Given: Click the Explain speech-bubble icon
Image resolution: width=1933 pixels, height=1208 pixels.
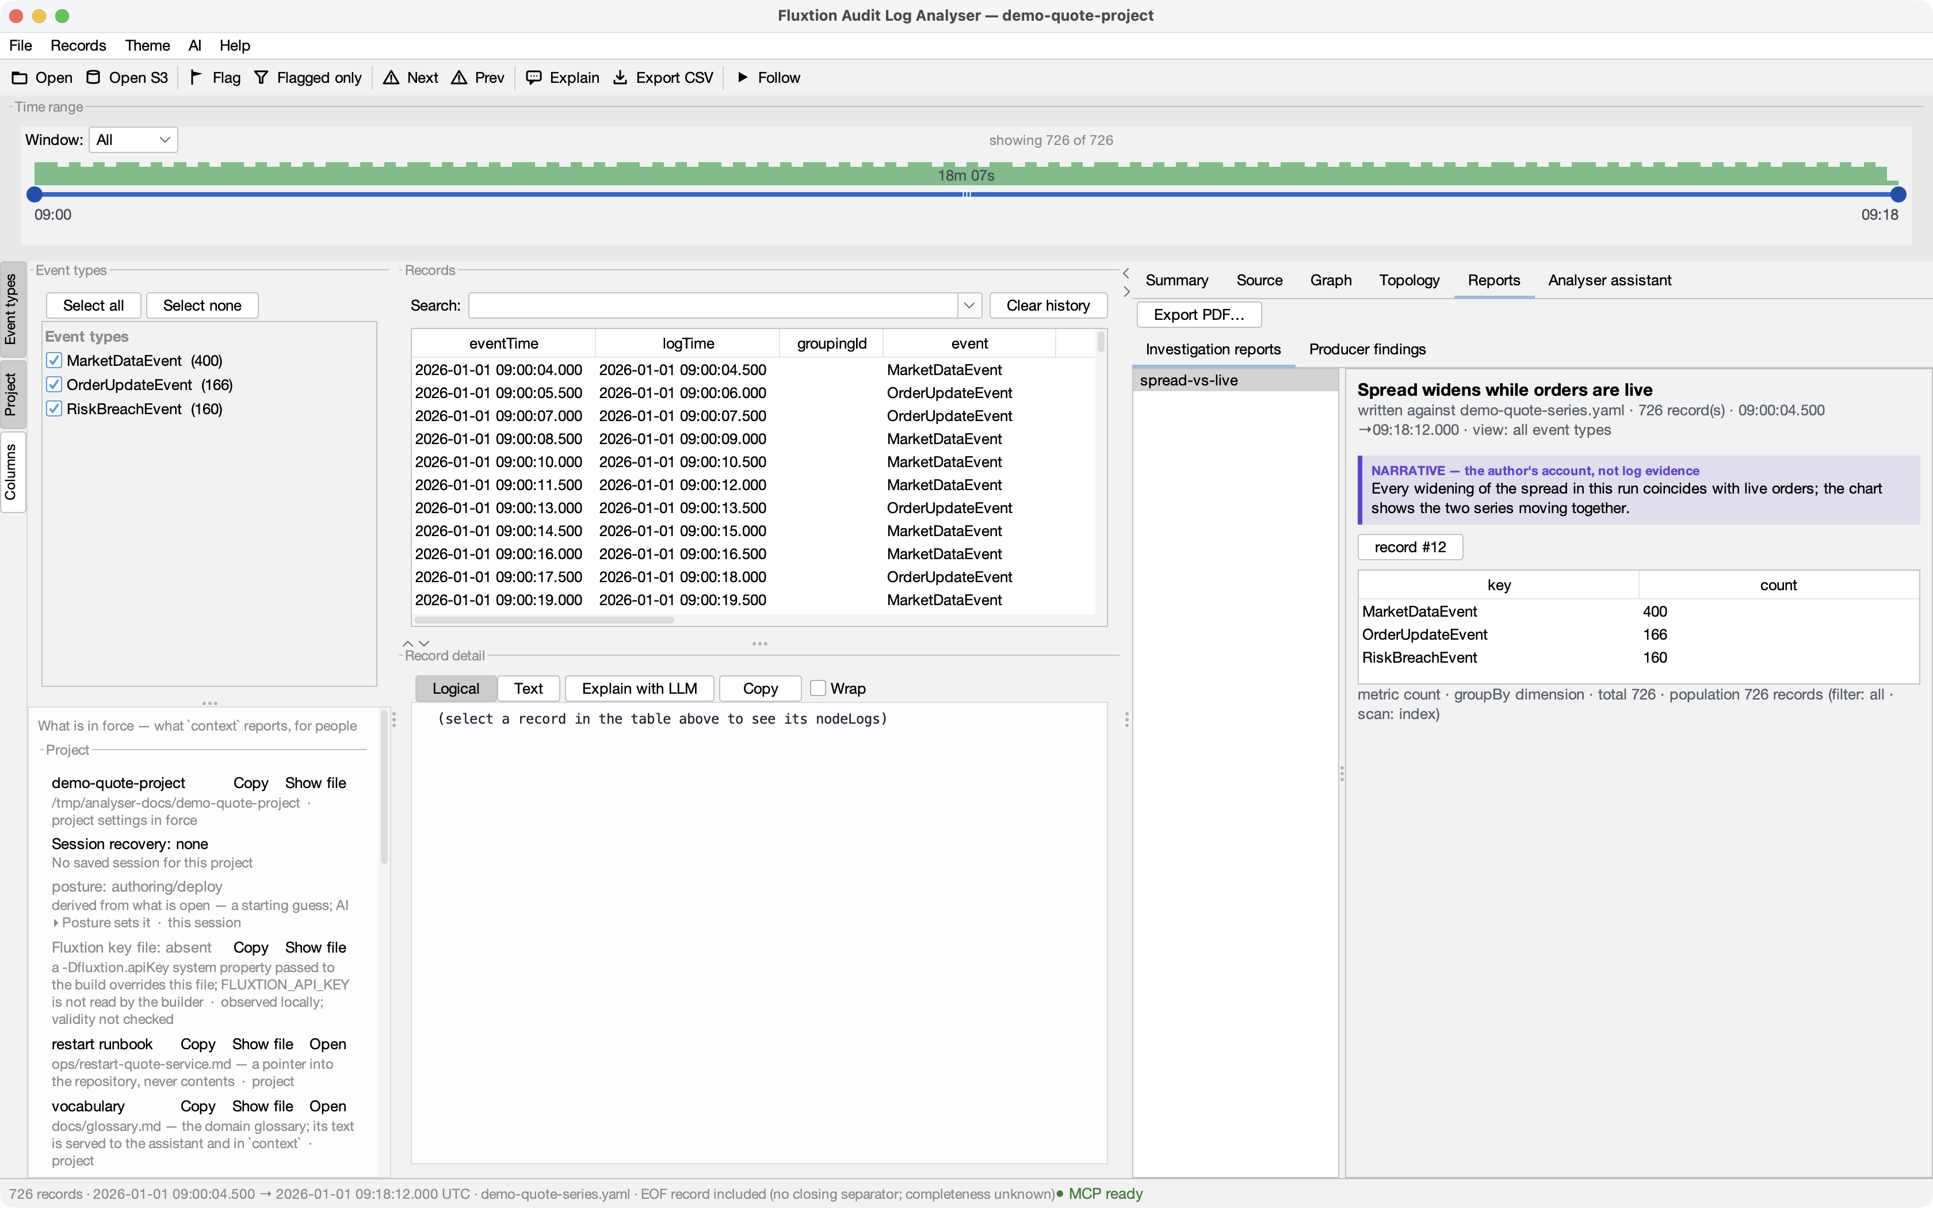Looking at the screenshot, I should pos(533,78).
